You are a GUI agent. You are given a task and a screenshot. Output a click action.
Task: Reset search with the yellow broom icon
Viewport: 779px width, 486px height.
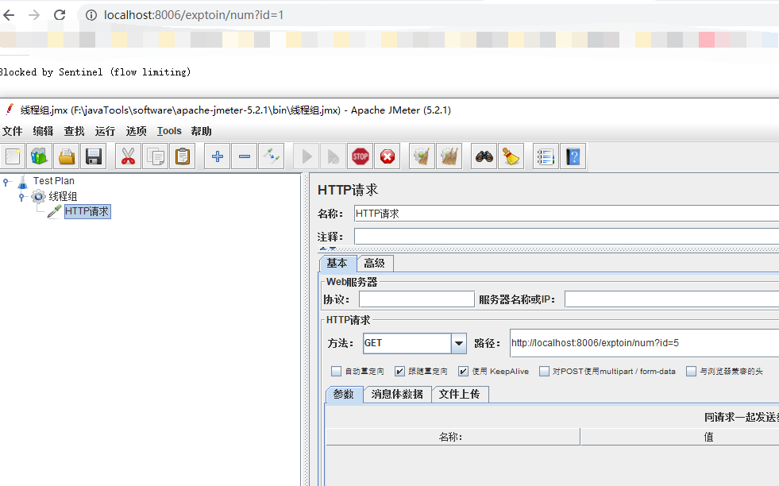point(511,156)
